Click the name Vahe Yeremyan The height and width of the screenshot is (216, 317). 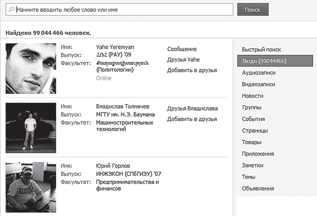tap(115, 47)
